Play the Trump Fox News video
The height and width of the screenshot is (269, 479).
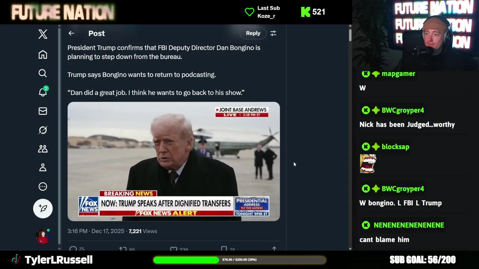click(174, 161)
